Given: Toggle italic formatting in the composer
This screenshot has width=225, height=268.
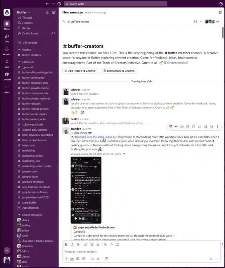Looking at the screenshot, I should pyautogui.click(x=72, y=245).
